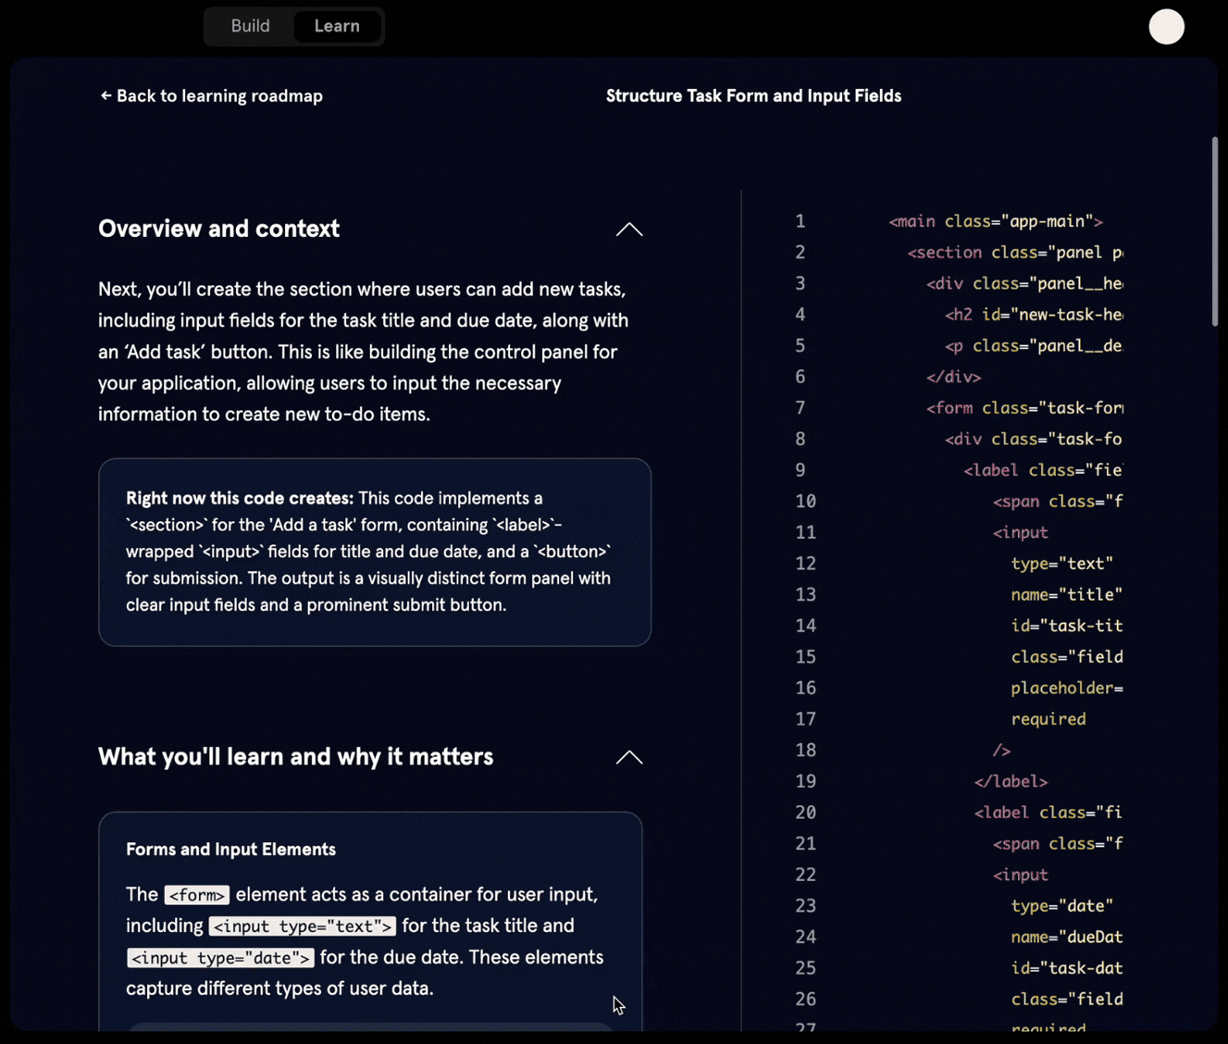Click the first closing </label> tag in code
1228x1044 pixels.
coord(1011,782)
